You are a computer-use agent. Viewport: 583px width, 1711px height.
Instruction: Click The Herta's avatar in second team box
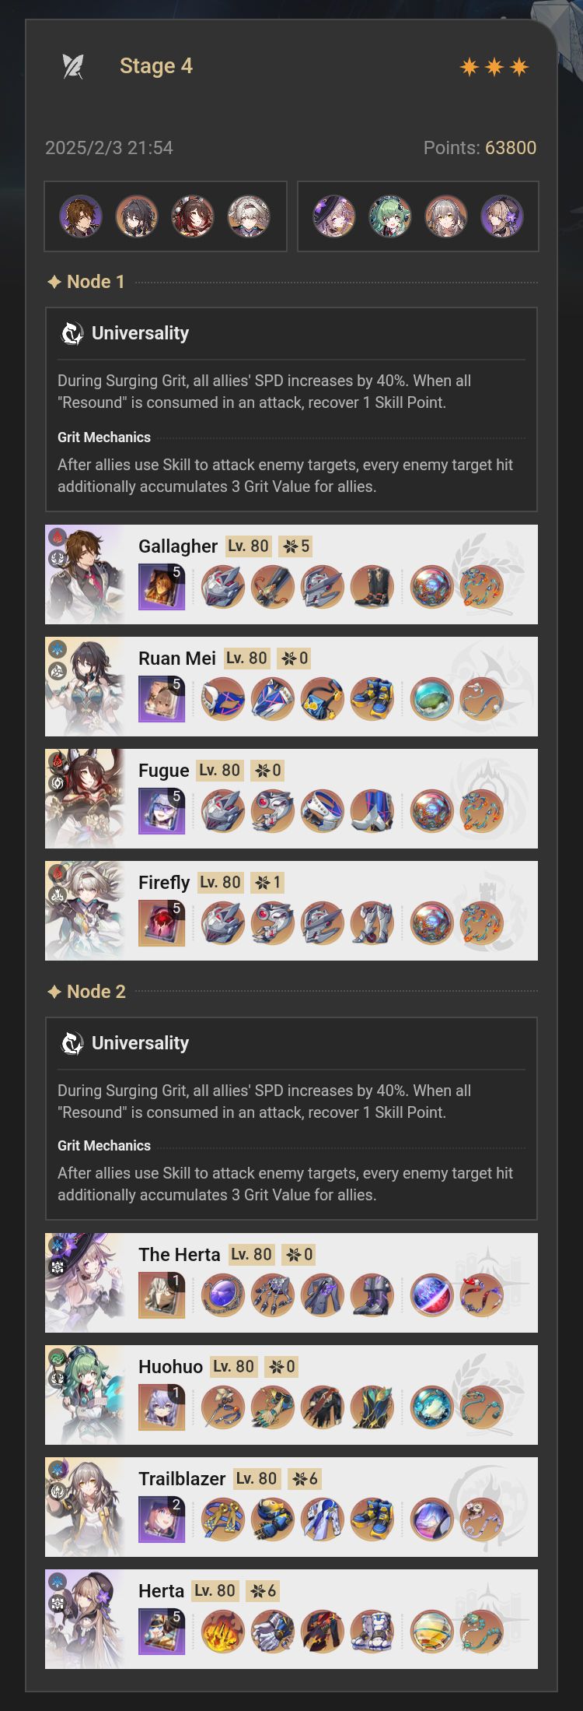pyautogui.click(x=334, y=216)
